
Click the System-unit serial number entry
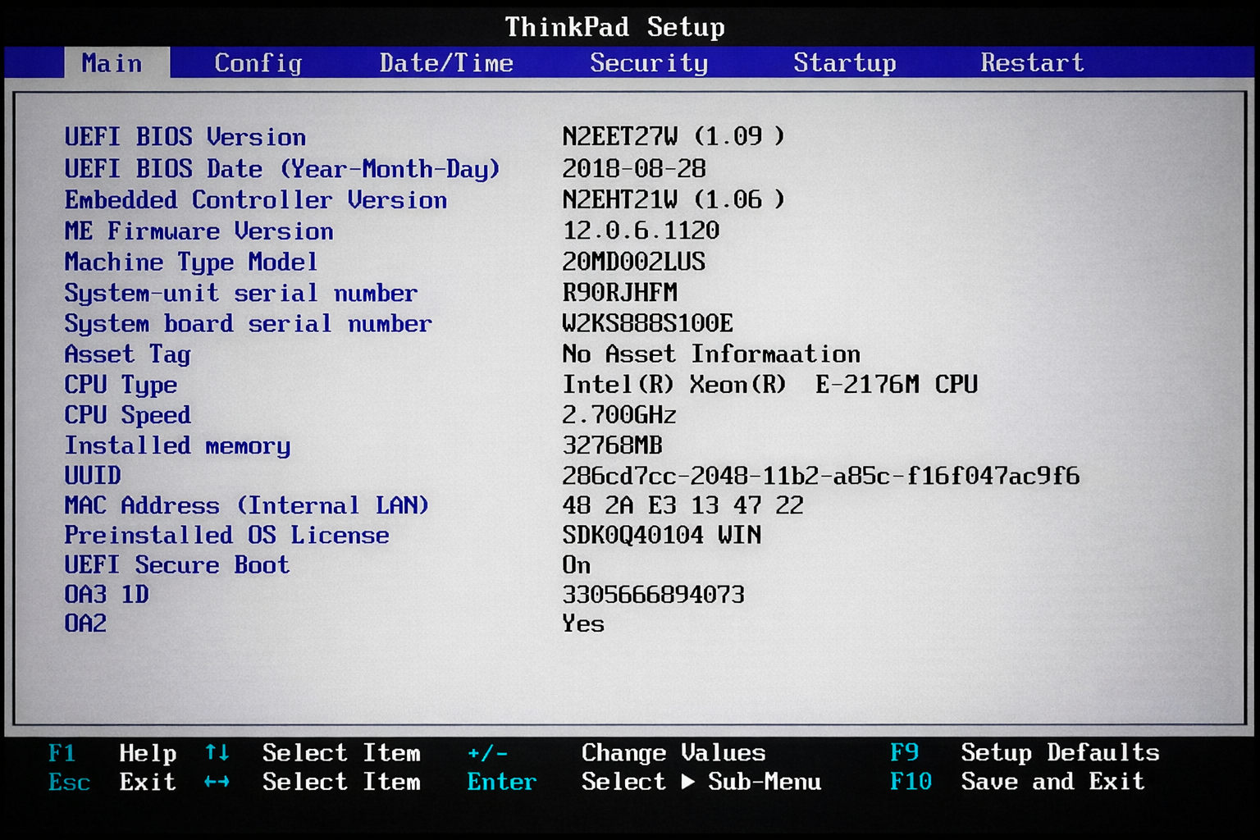[x=242, y=293]
